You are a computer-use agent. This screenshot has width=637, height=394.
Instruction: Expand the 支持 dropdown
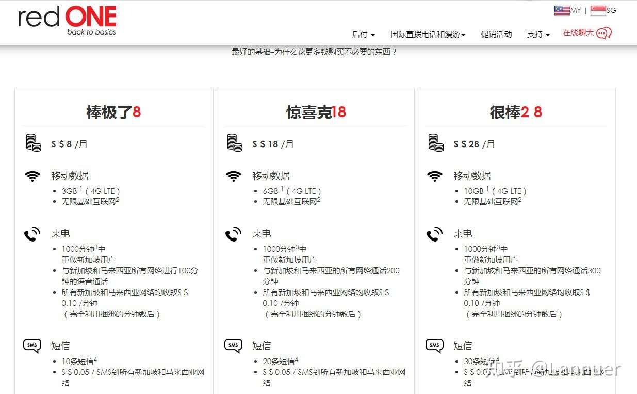click(x=538, y=34)
